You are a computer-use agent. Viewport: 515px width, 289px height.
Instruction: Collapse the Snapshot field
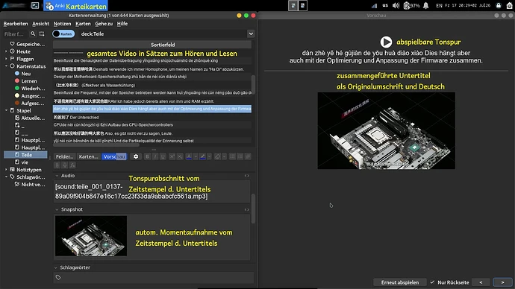(x=57, y=210)
